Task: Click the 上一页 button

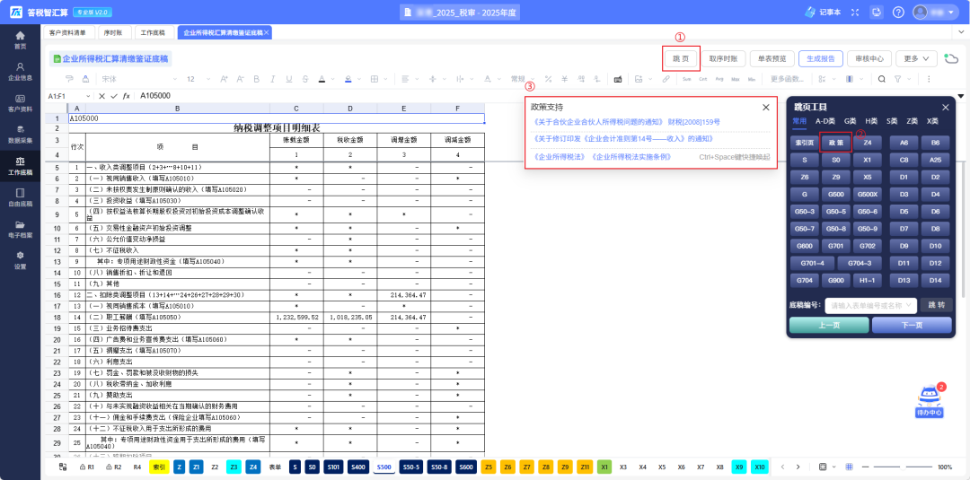Action: coord(829,325)
